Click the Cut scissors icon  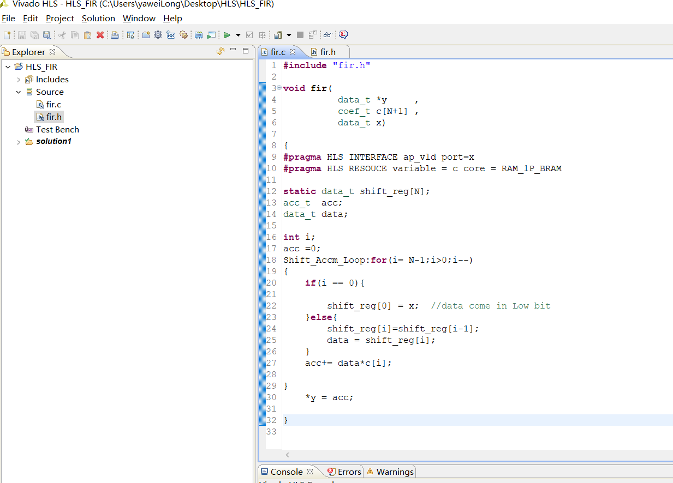62,35
